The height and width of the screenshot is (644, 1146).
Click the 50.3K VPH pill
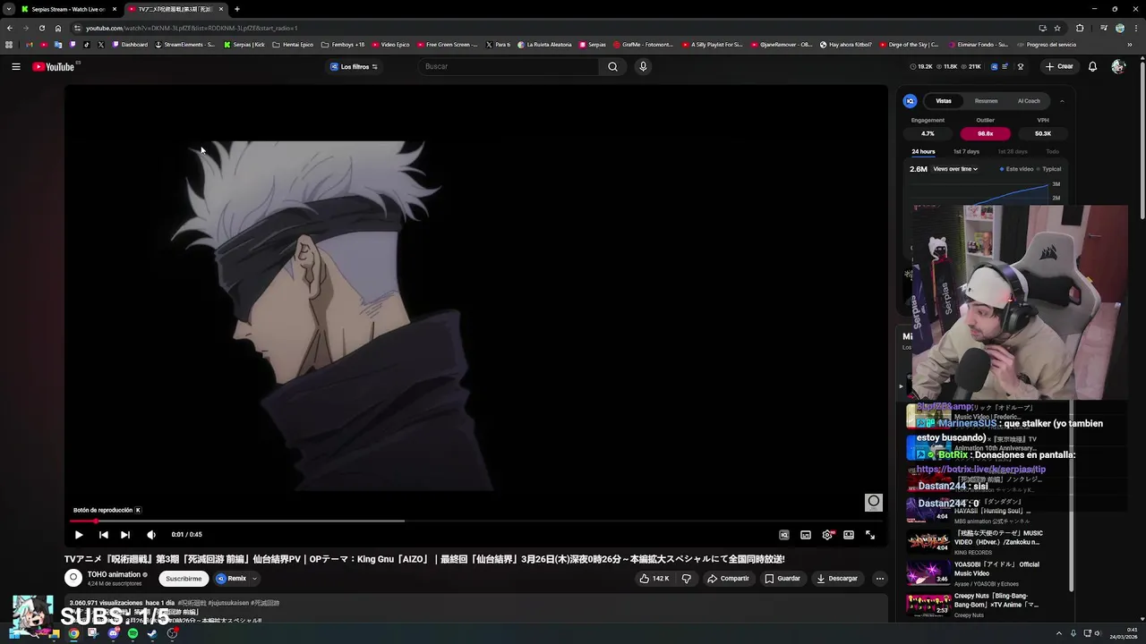click(x=1043, y=133)
